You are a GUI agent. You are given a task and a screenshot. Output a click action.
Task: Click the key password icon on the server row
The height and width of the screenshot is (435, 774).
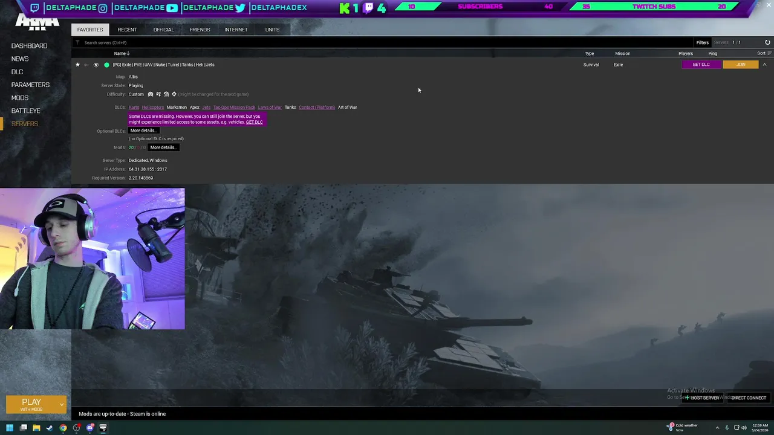click(x=86, y=65)
